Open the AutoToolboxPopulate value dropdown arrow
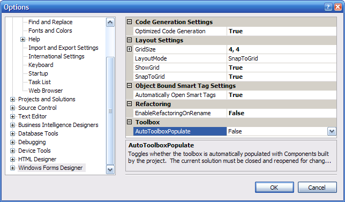The height and width of the screenshot is (202, 345). click(x=332, y=131)
